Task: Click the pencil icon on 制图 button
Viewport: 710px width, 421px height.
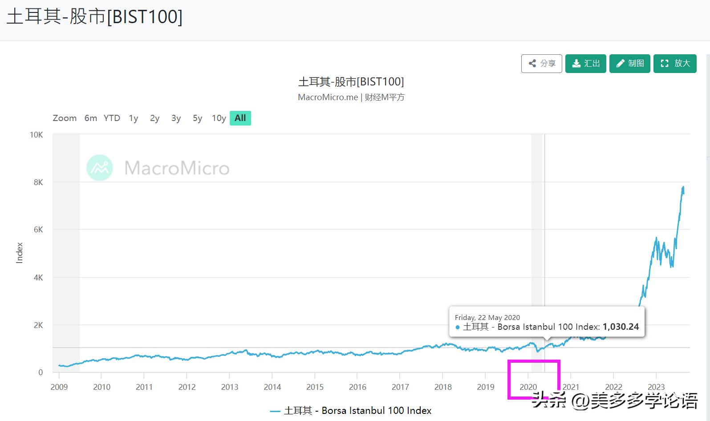Action: pos(620,64)
